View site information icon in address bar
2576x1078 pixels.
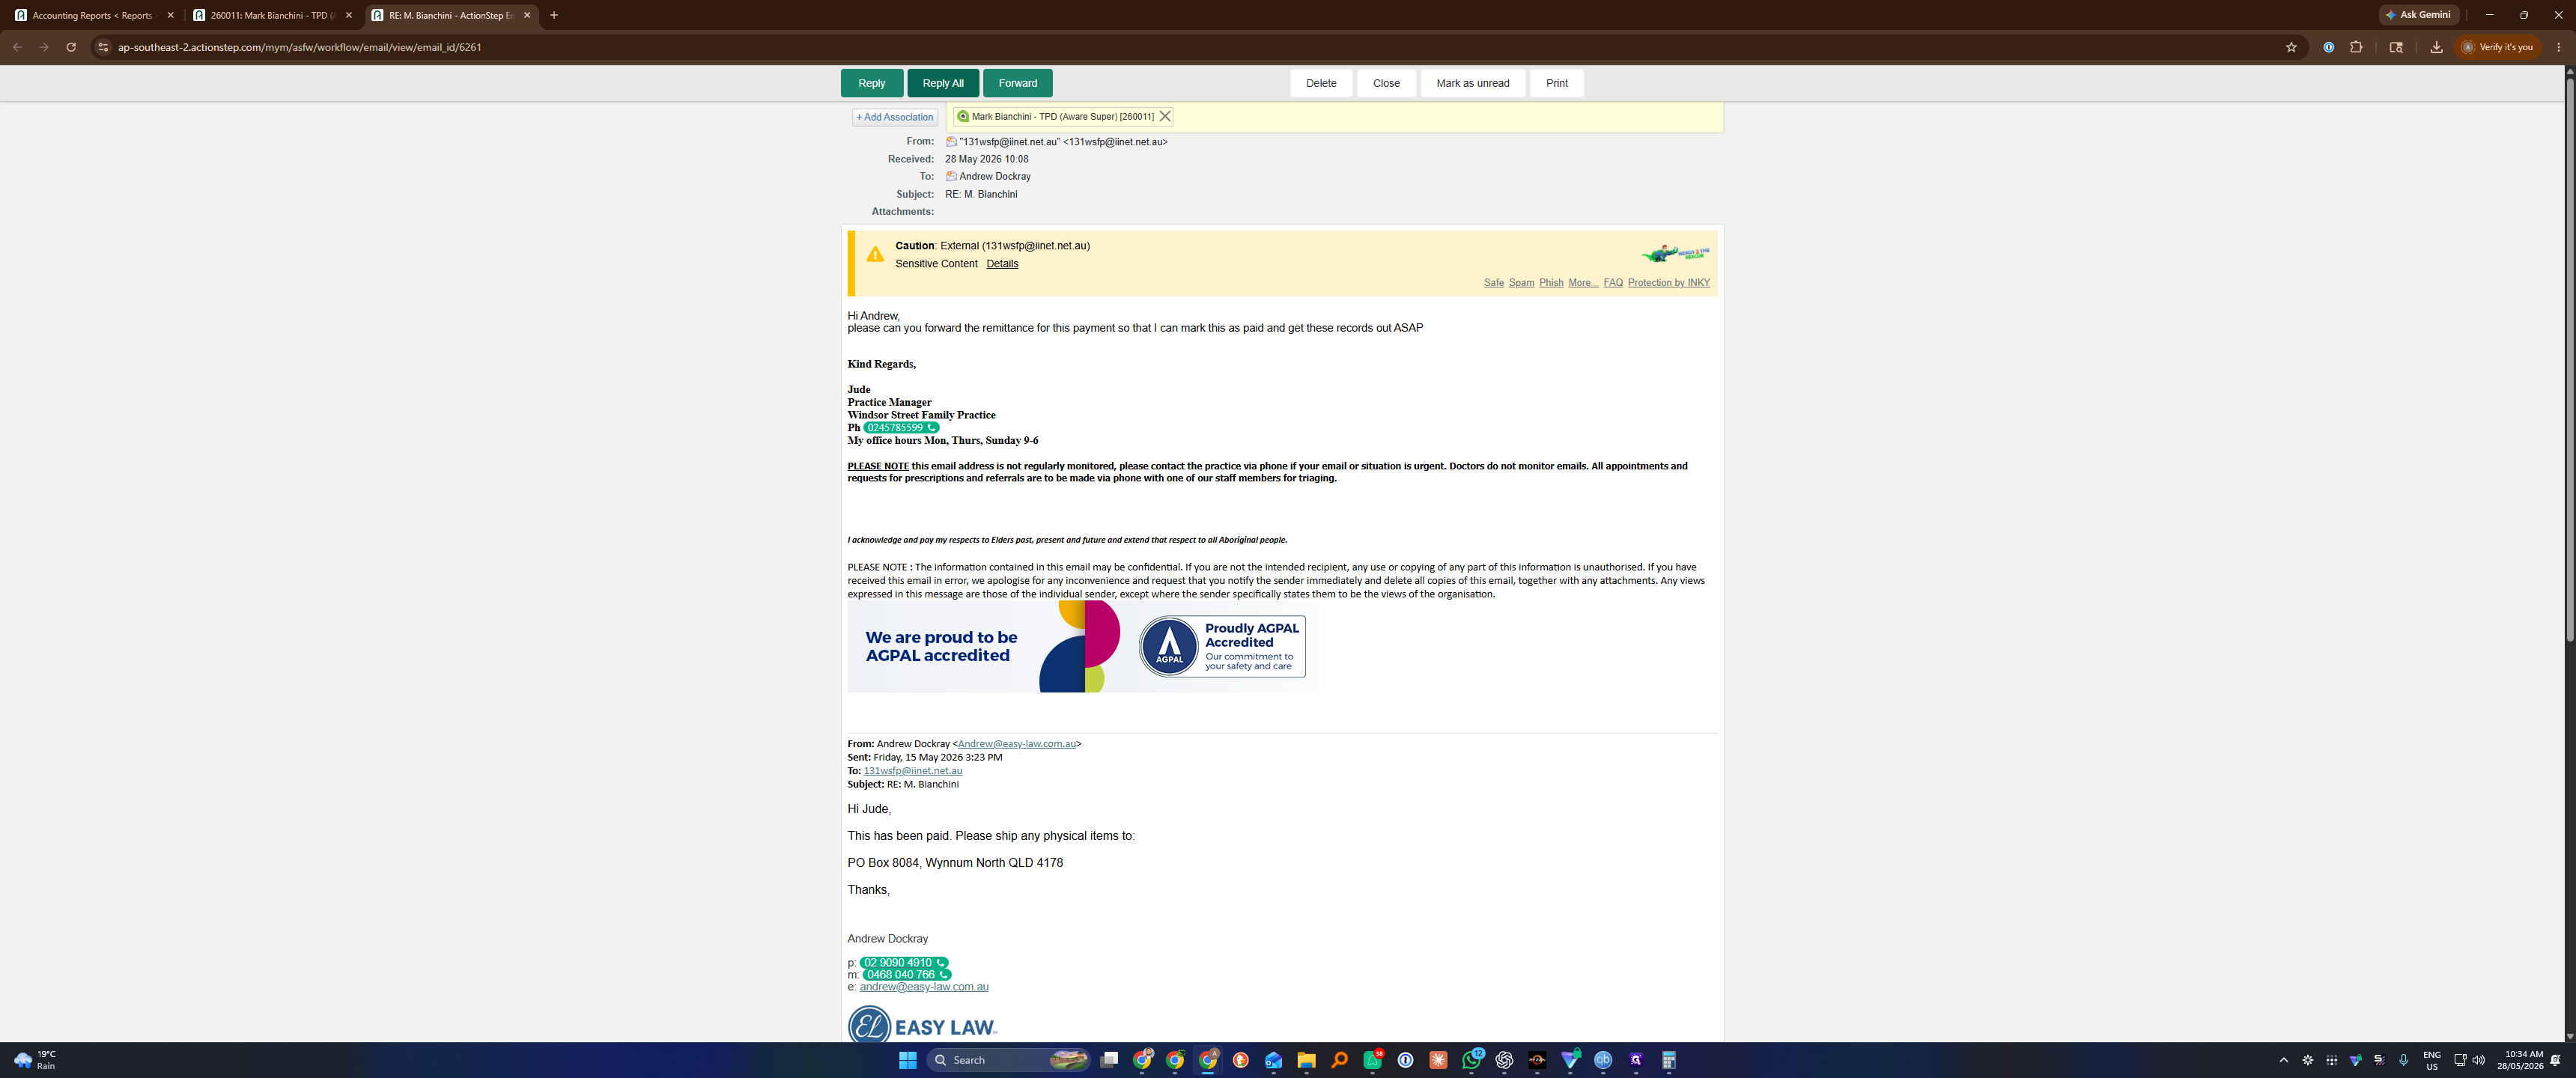point(102,47)
